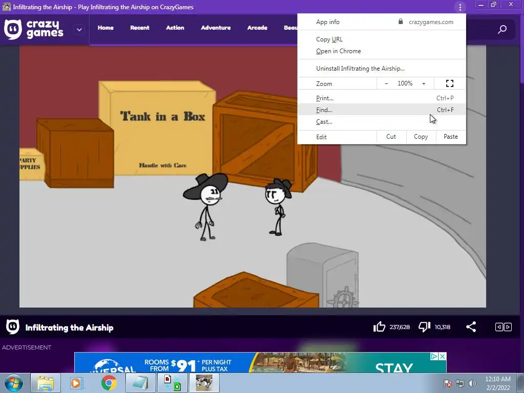
Task: Click the Infiltrating the Airship title text
Action: 70,327
